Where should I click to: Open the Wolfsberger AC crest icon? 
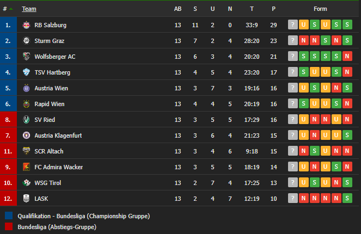coord(26,57)
